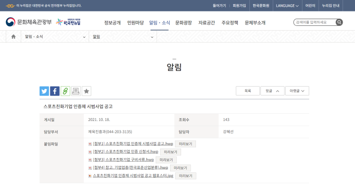The image size is (355, 188).
Task: Click the 회원가입 sign-up link
Action: click(239, 6)
